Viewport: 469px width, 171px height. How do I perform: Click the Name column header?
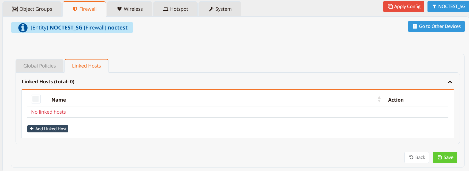[59, 100]
